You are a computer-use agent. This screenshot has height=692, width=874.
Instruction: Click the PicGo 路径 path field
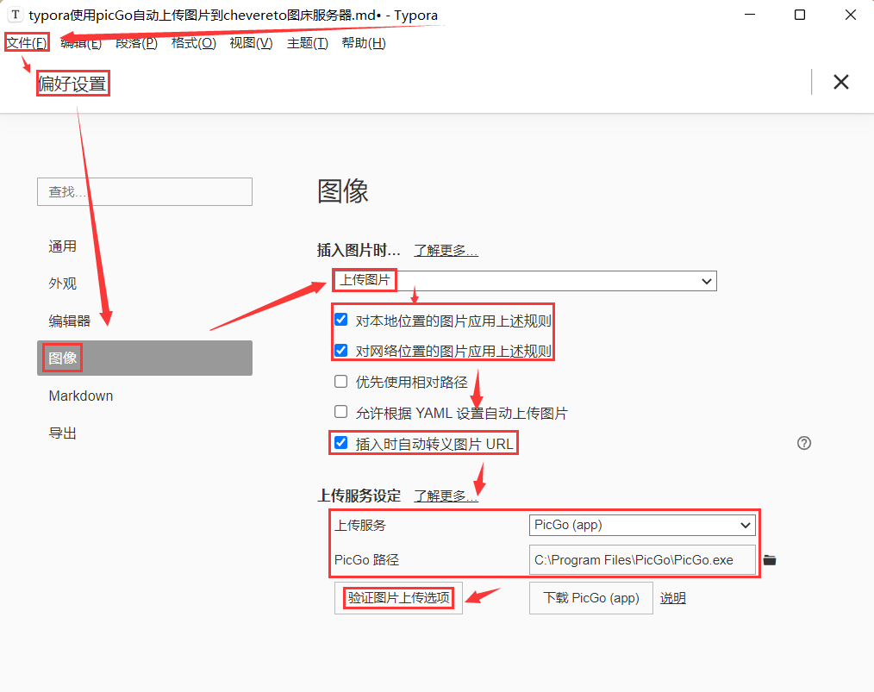point(642,560)
